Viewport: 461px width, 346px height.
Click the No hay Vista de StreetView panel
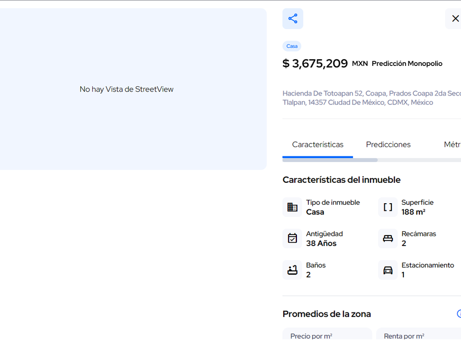127,89
